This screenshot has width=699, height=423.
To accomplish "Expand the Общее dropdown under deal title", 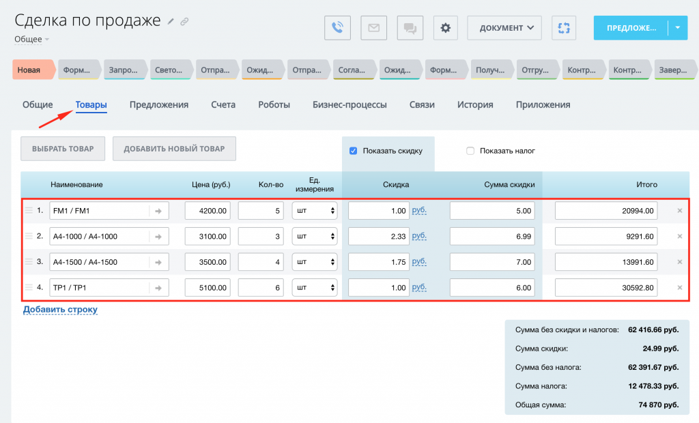I will click(31, 40).
